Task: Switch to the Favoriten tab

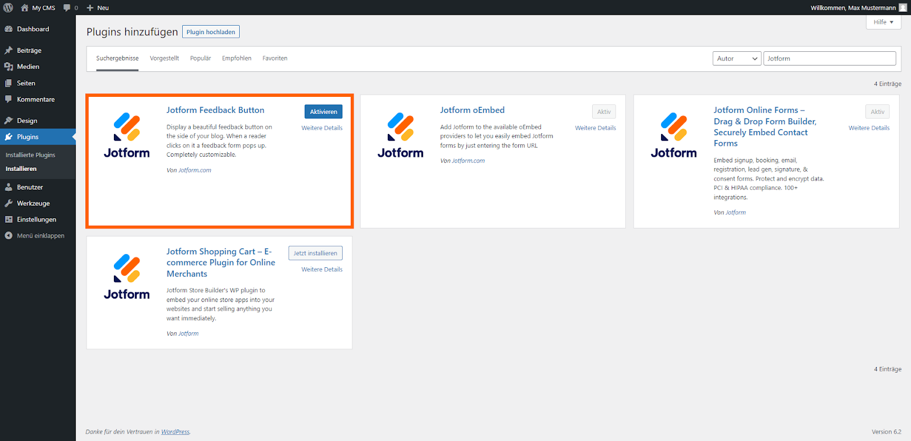Action: point(275,58)
